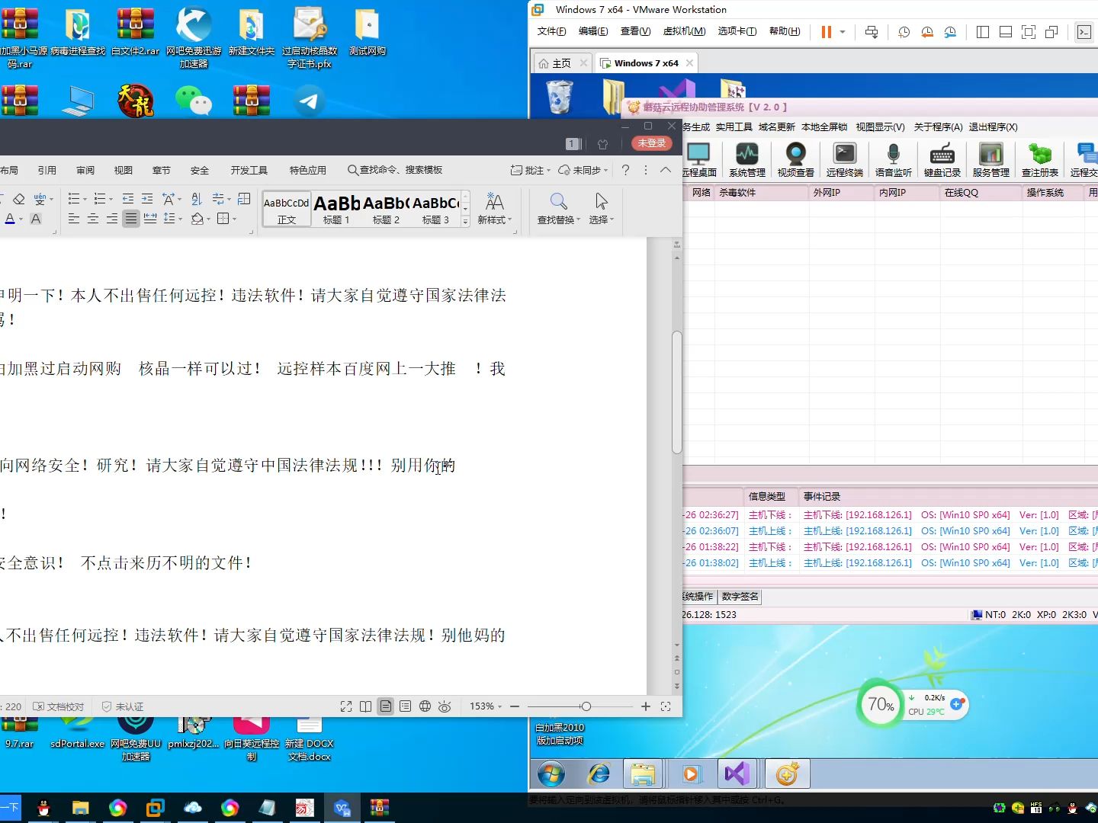This screenshot has height=823, width=1098.
Task: Enter VMware full screen mode icon
Action: [1029, 32]
